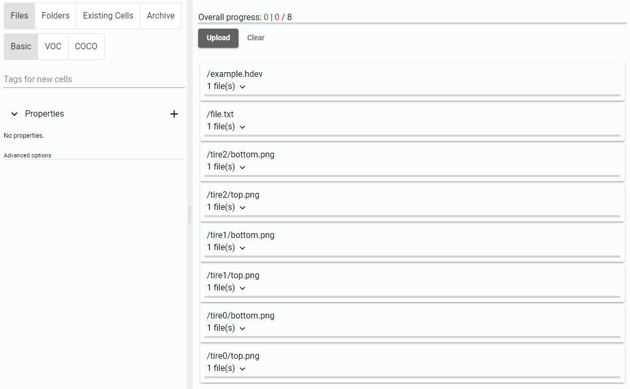Open the file list of /tire1/top.png
The image size is (630, 389).
pyautogui.click(x=242, y=288)
